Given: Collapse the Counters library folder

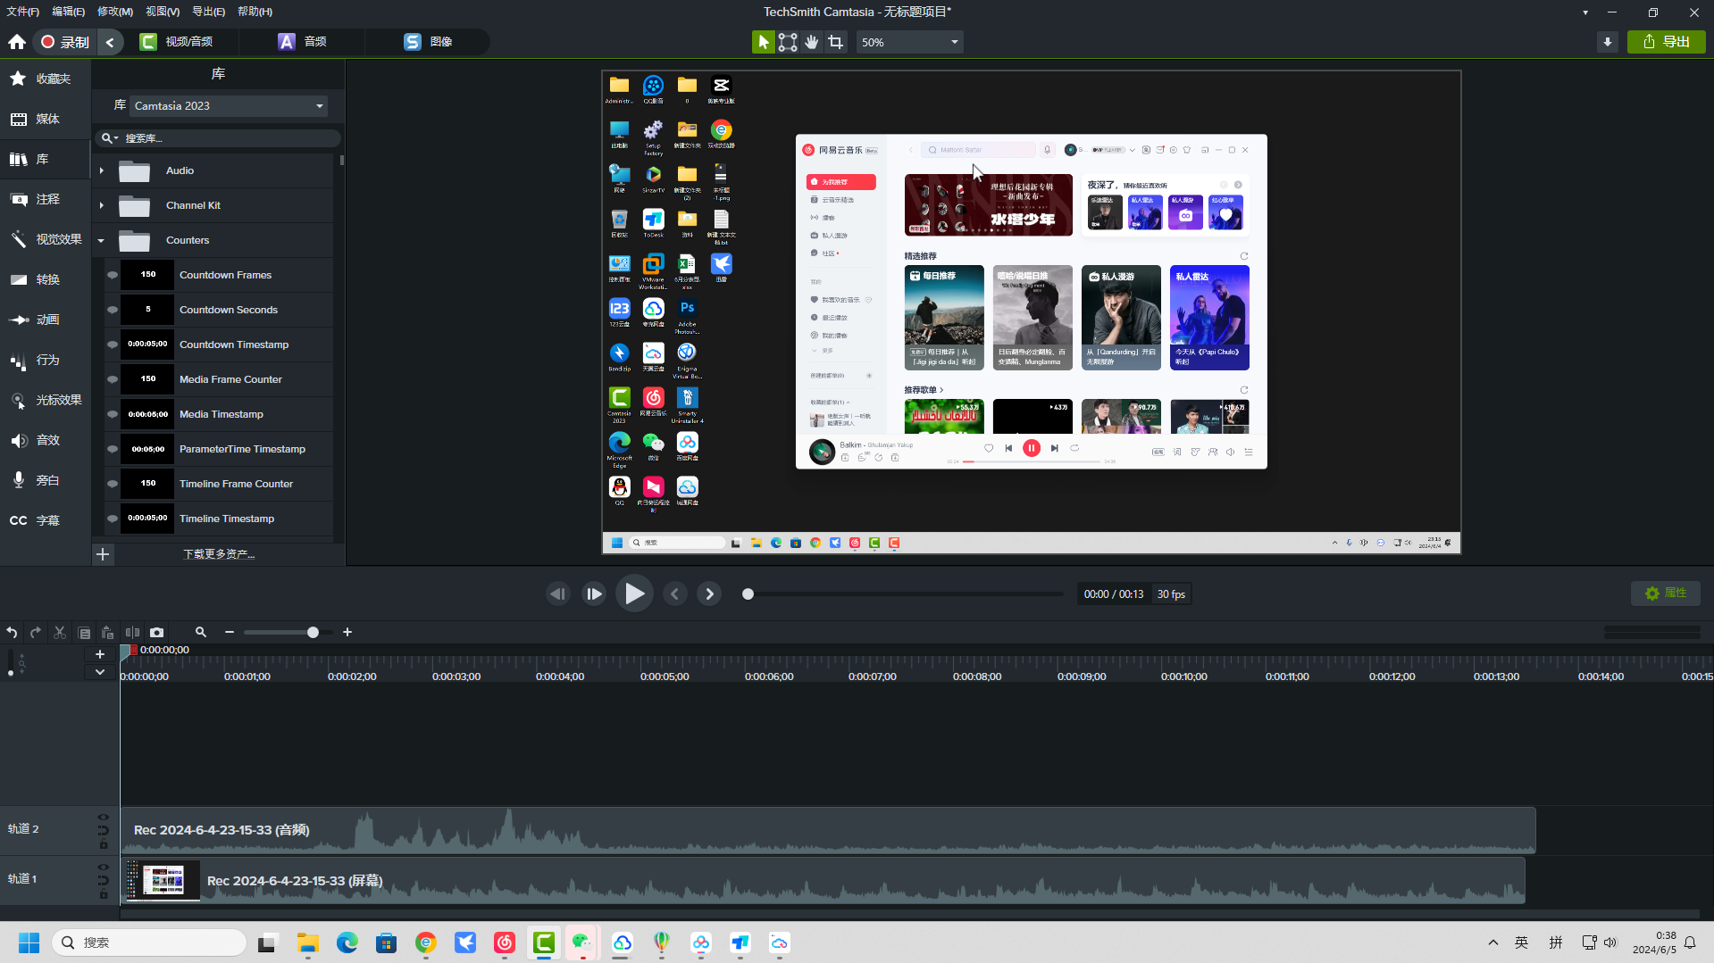Looking at the screenshot, I should click(x=101, y=240).
